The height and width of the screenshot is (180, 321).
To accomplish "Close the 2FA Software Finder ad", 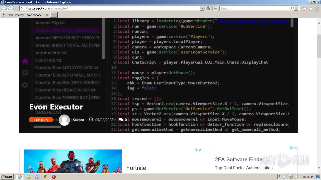I will tap(295, 148).
